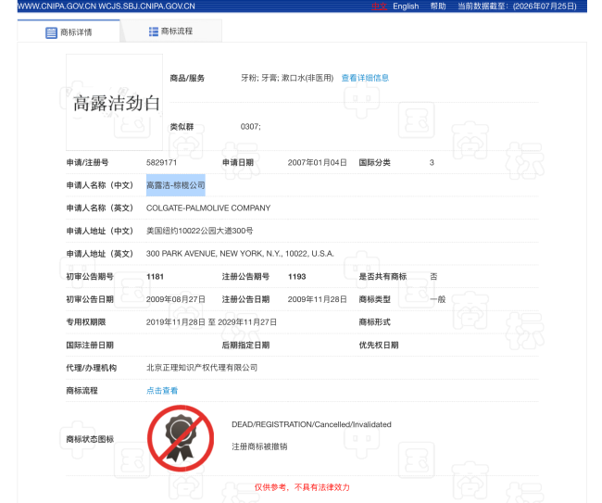
Task: Click exclusive rights period 2019年11月28日 至 2029年11月27日
Action: point(211,322)
